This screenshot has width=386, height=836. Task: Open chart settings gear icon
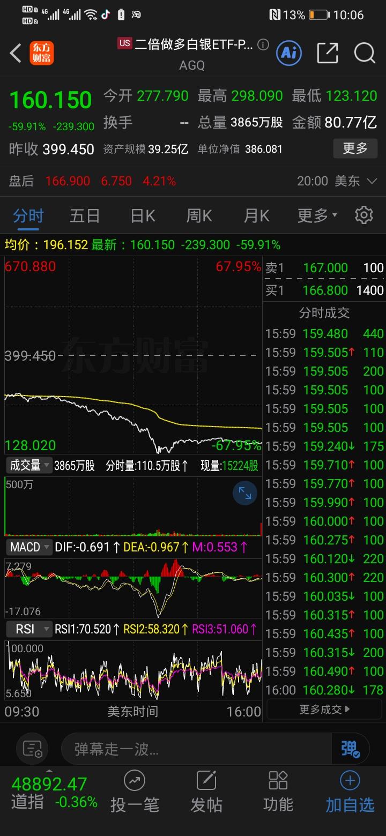[364, 215]
